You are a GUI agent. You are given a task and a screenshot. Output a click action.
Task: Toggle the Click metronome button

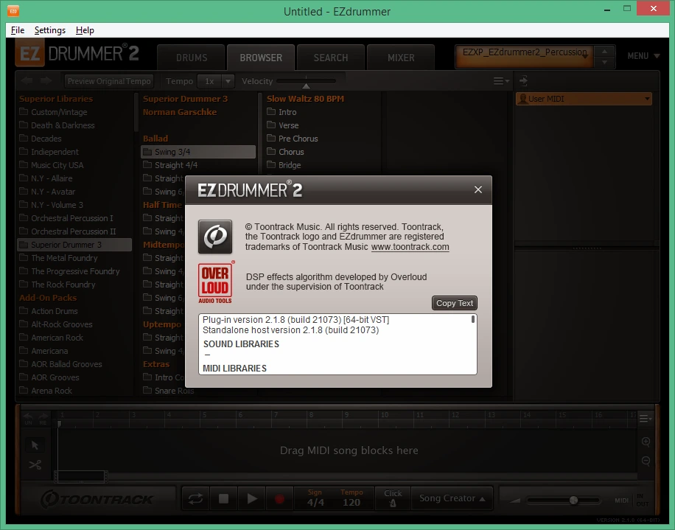coord(393,498)
